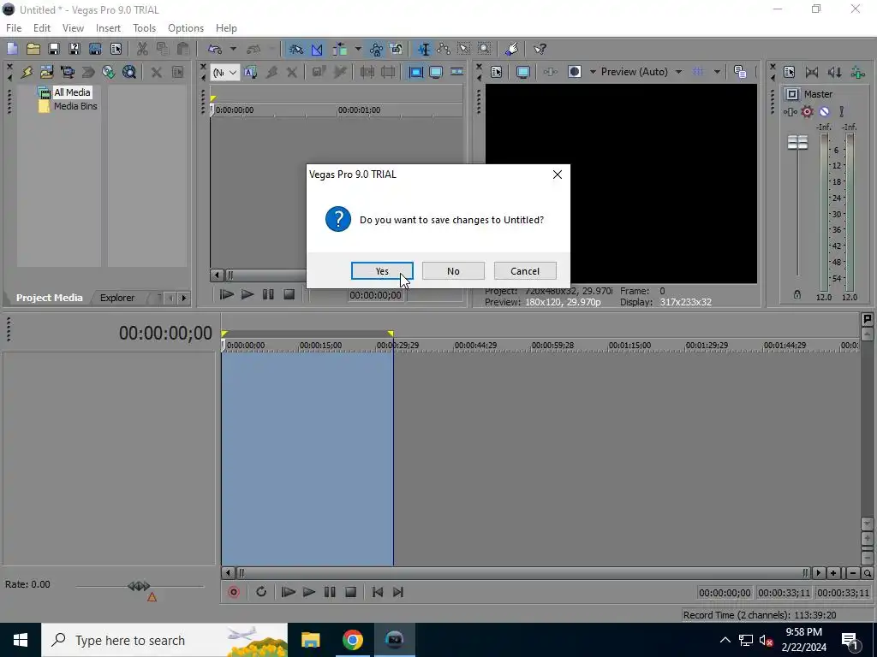
Task: Open the Tools menu
Action: (x=144, y=28)
